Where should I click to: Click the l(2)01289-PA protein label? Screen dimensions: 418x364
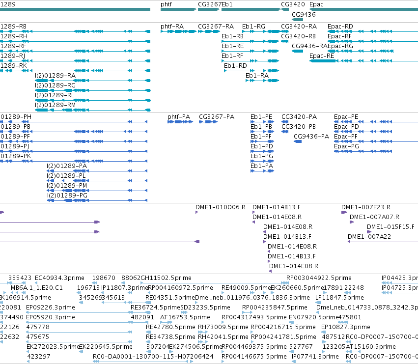point(67,166)
